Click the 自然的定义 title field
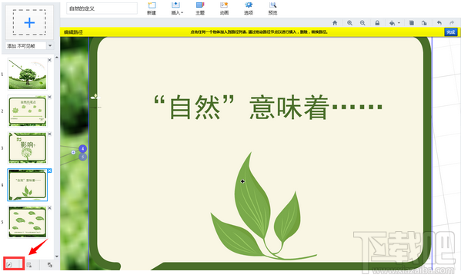This screenshot has width=461, height=278. 102,8
